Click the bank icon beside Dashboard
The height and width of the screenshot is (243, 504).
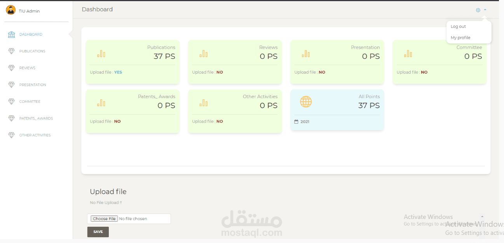coord(12,34)
